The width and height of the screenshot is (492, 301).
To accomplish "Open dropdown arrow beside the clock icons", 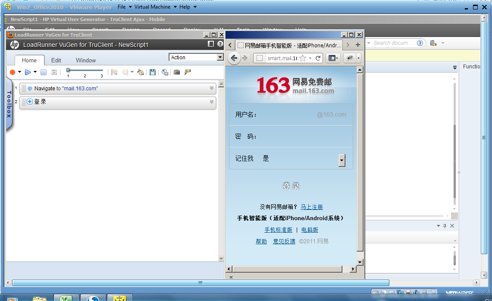I will tap(132, 72).
